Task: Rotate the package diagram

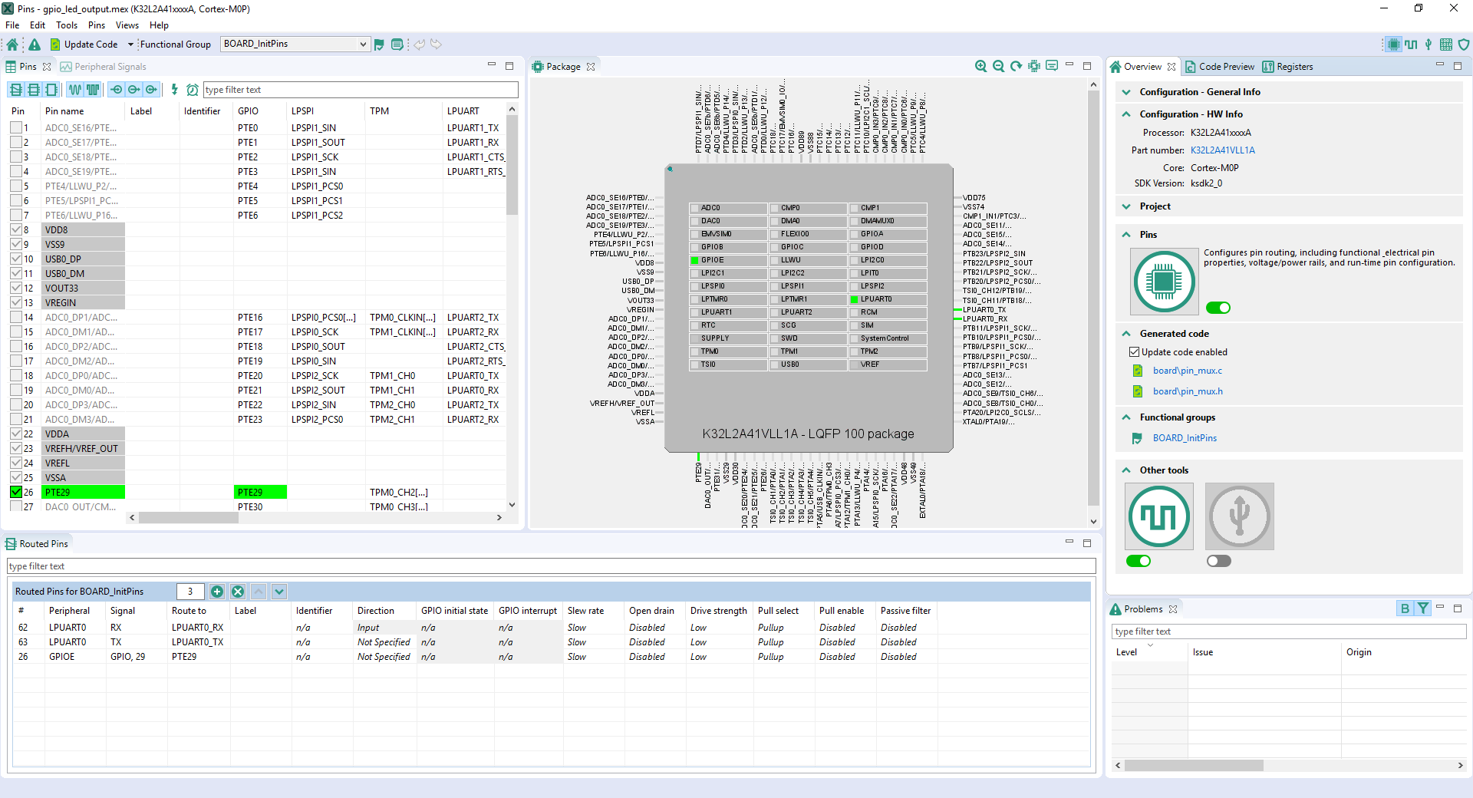Action: coord(1016,67)
